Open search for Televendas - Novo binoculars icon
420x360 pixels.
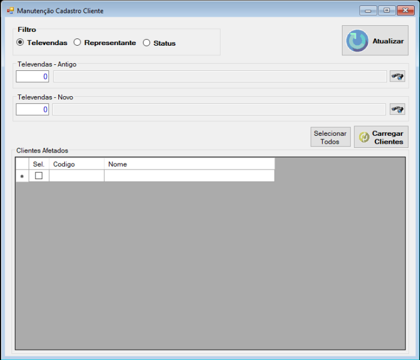point(397,109)
